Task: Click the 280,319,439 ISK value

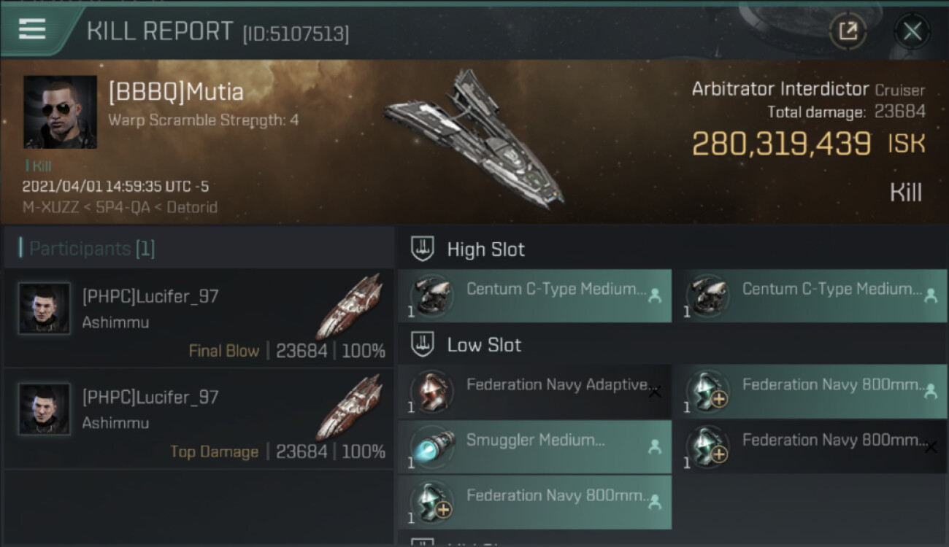Action: pyautogui.click(x=781, y=144)
